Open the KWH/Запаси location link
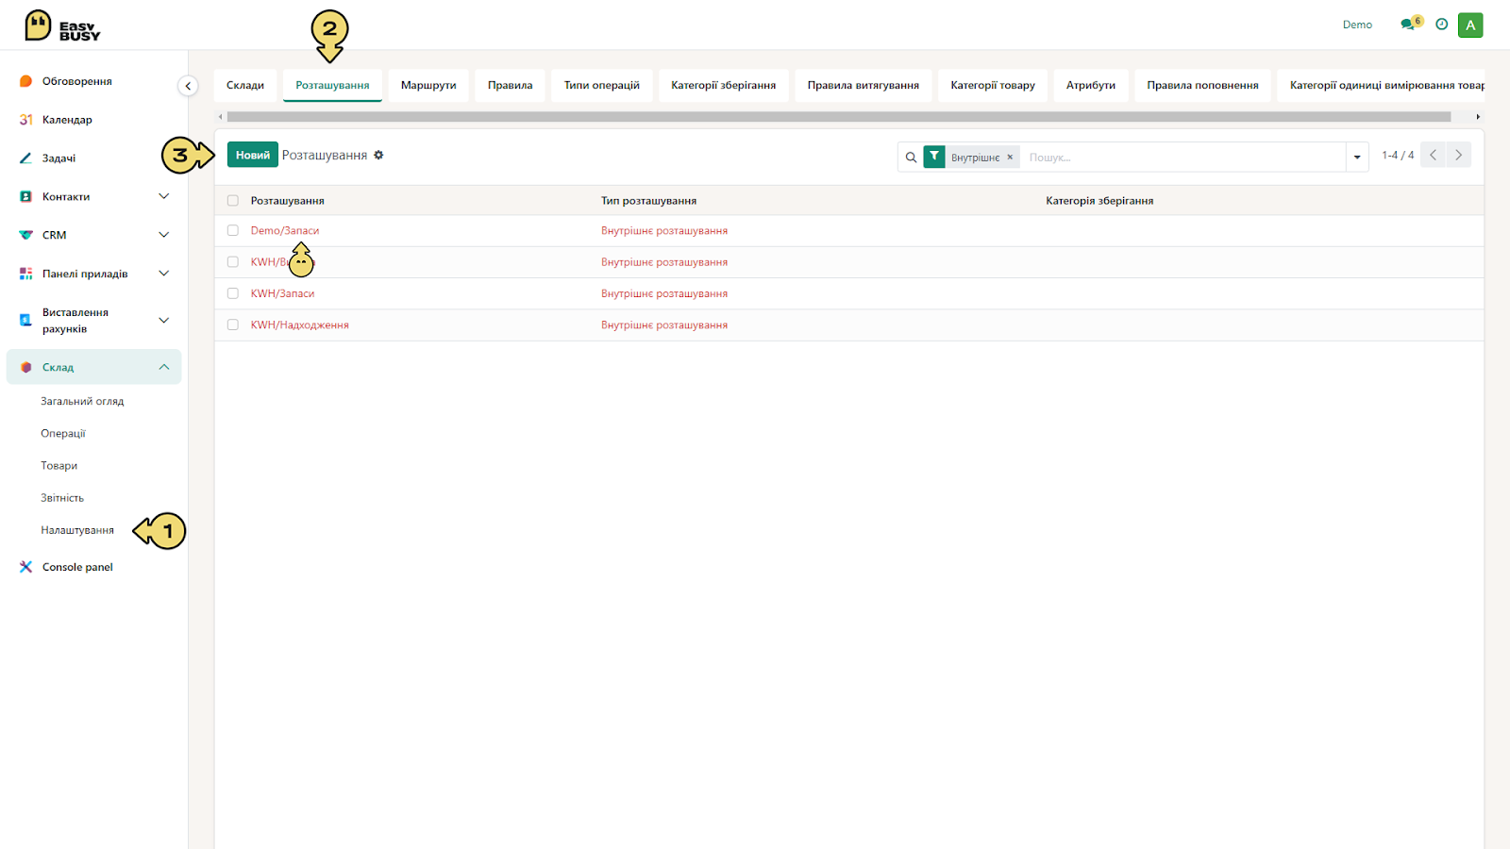Viewport: 1510px width, 849px height. coord(283,293)
